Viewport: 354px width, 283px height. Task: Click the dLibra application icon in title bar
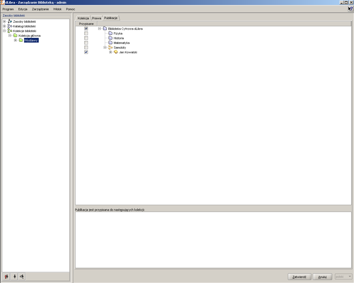point(2,2)
